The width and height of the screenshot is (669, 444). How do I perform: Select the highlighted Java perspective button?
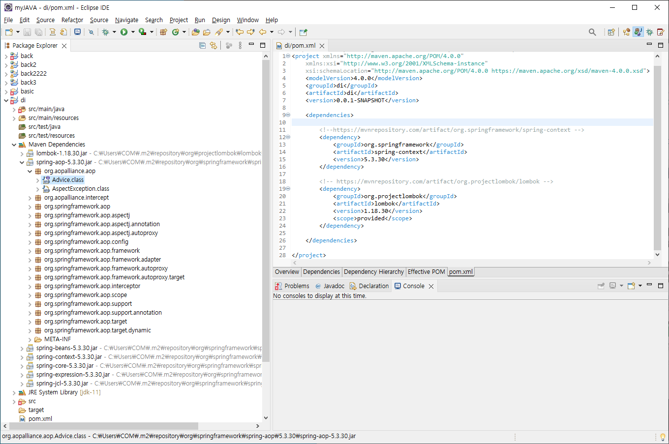click(638, 32)
